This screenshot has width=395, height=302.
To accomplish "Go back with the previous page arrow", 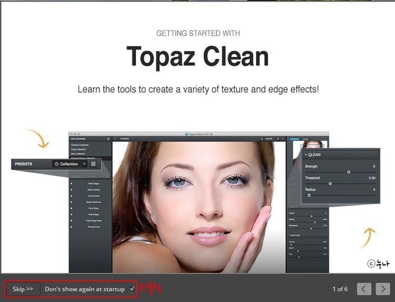I will tap(364, 289).
